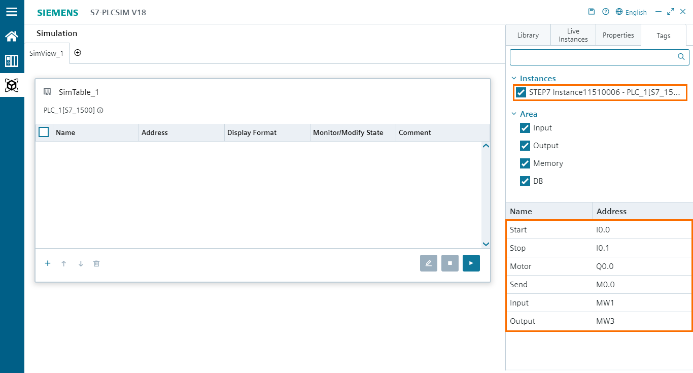
Task: Uncheck the DB area checkbox
Action: point(525,181)
